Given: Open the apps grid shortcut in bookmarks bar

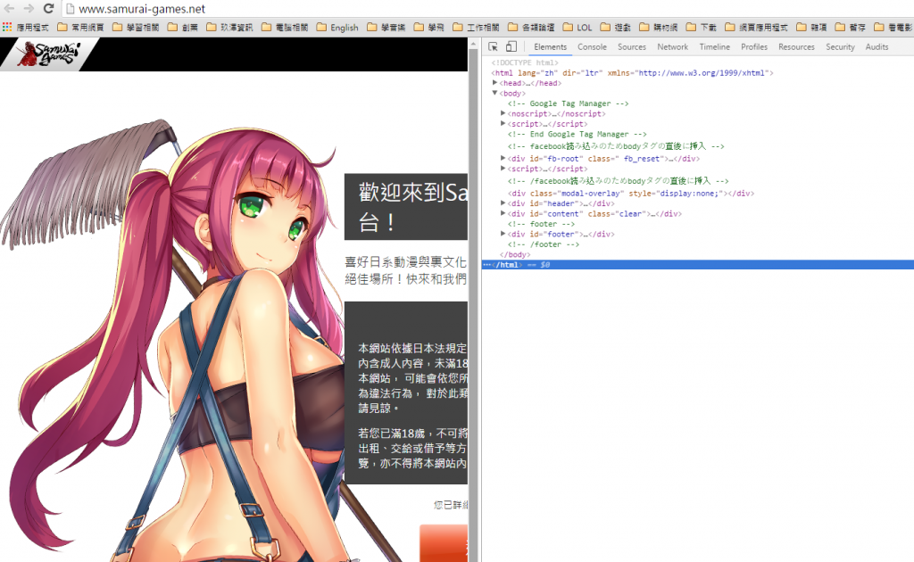Looking at the screenshot, I should [7, 27].
